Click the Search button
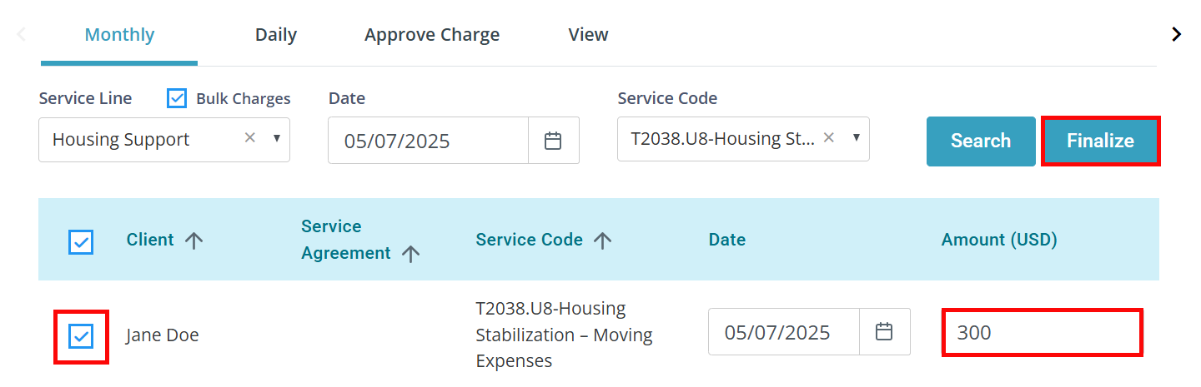The image size is (1201, 387). [x=981, y=141]
